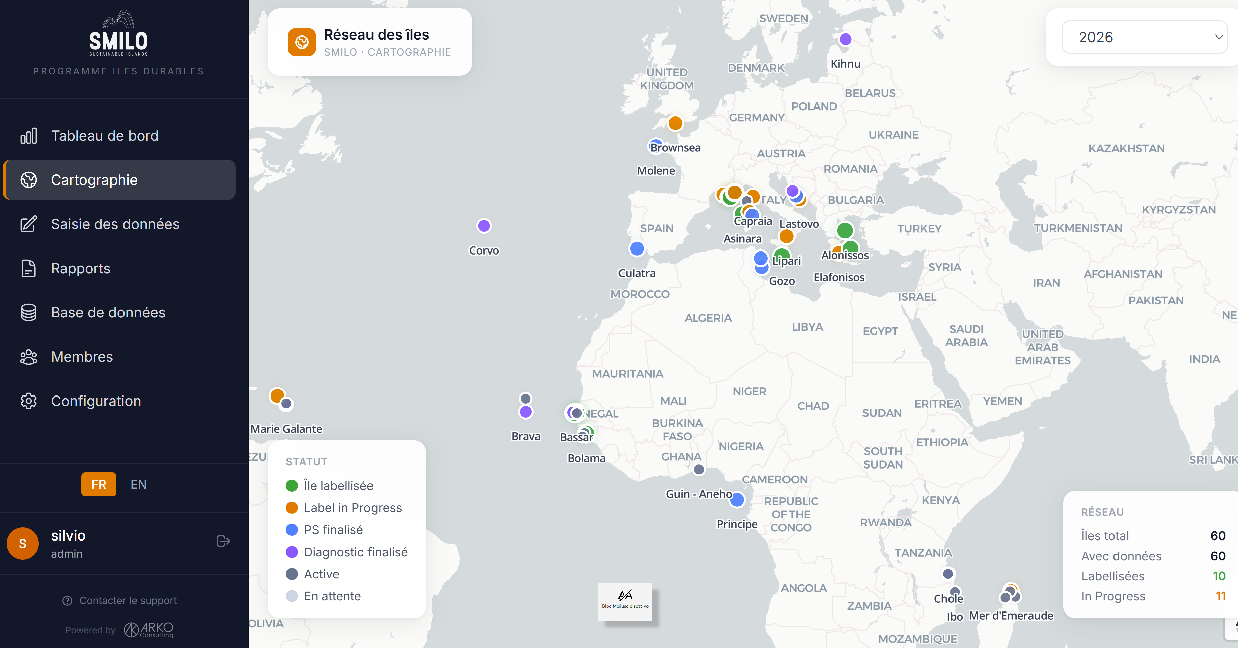
Task: Click the support question mark icon
Action: [x=67, y=600]
